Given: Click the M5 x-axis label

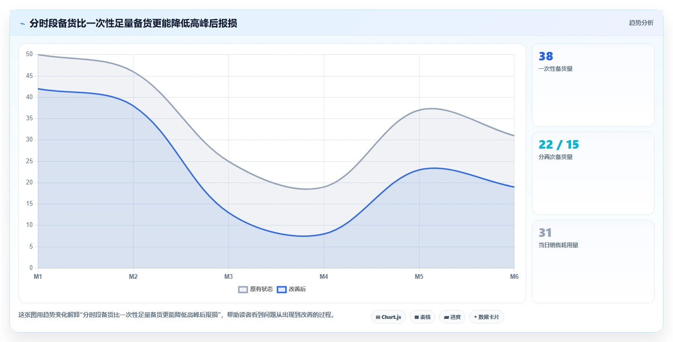Looking at the screenshot, I should coord(419,276).
